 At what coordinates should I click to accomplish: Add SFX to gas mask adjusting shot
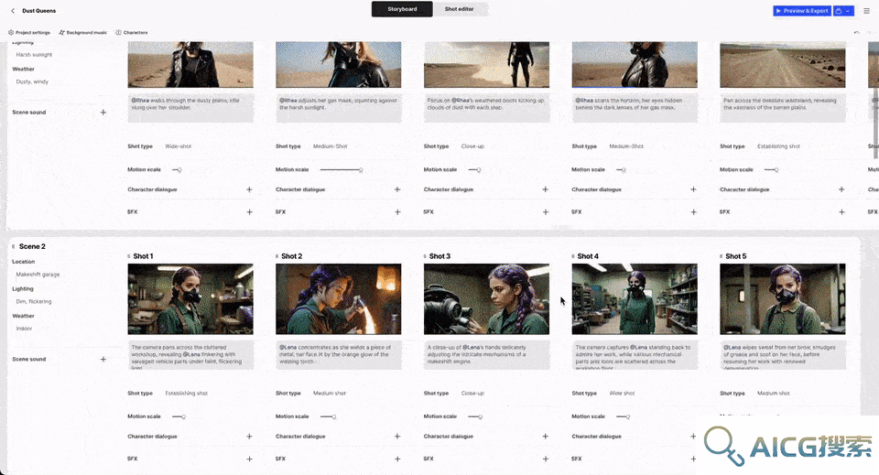[397, 211]
